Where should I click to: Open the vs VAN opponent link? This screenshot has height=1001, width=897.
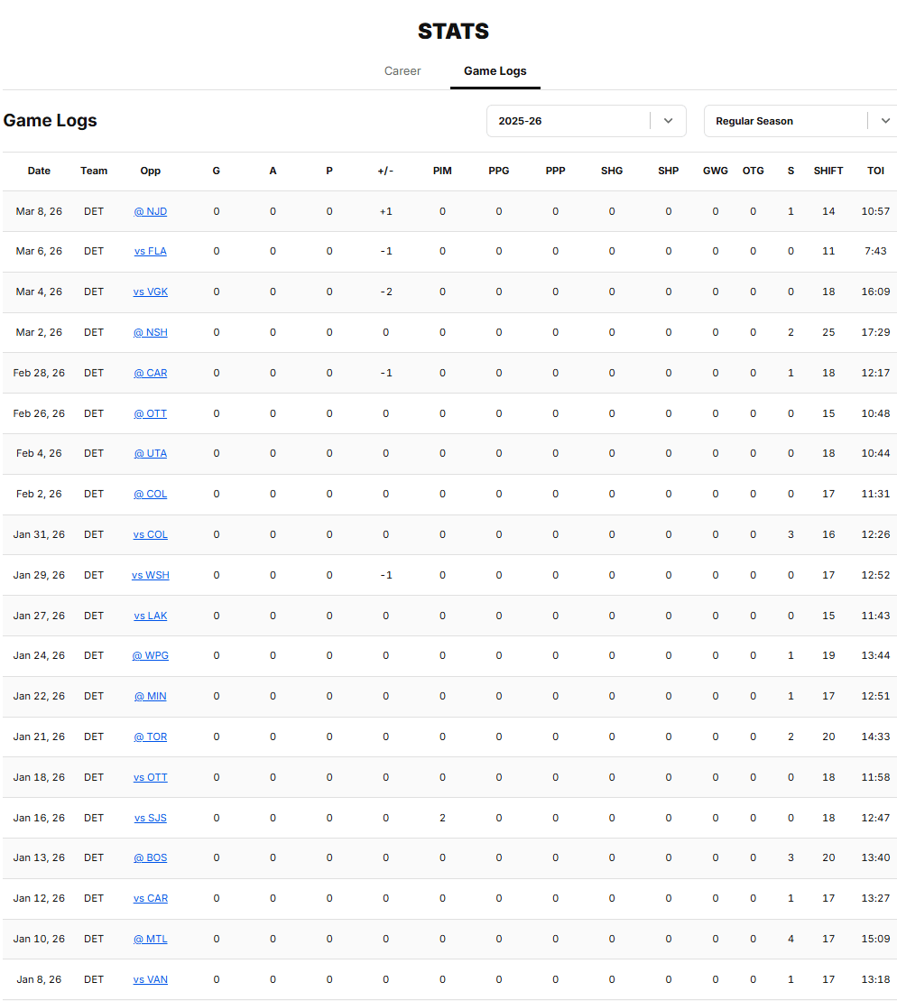tap(151, 979)
